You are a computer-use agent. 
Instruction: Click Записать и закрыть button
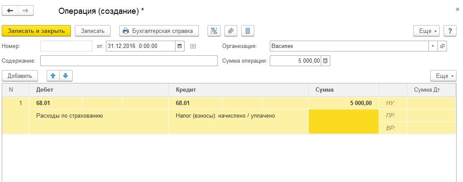[36, 31]
